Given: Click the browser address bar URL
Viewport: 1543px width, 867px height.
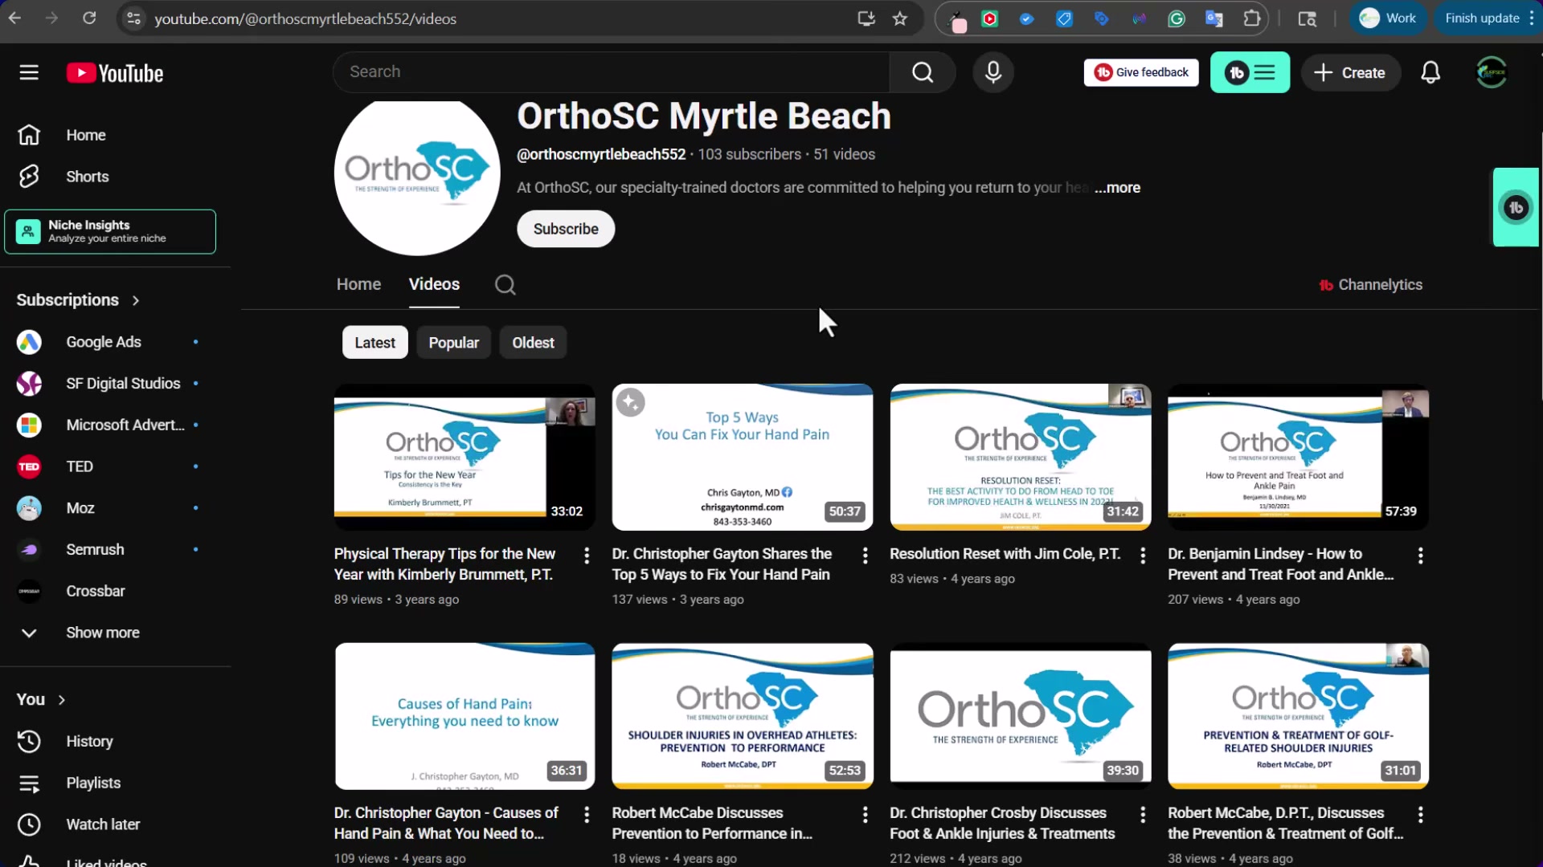Looking at the screenshot, I should tap(305, 18).
